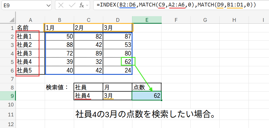
Task: Click the 2月 header cell
Action: pyautogui.click(x=88, y=28)
